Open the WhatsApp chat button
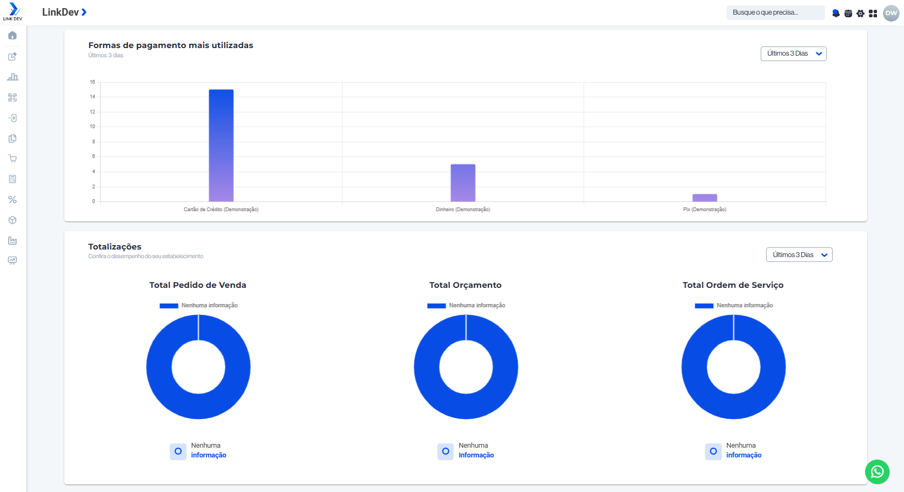This screenshot has width=904, height=492. pyautogui.click(x=878, y=472)
